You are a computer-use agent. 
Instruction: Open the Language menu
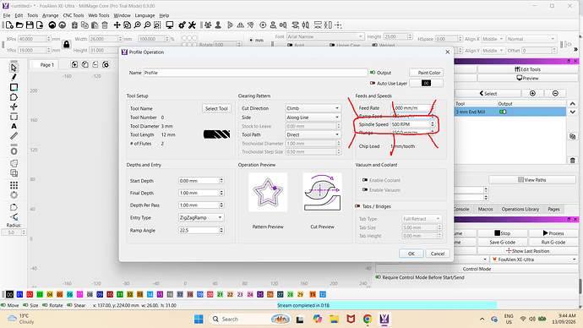pyautogui.click(x=144, y=15)
